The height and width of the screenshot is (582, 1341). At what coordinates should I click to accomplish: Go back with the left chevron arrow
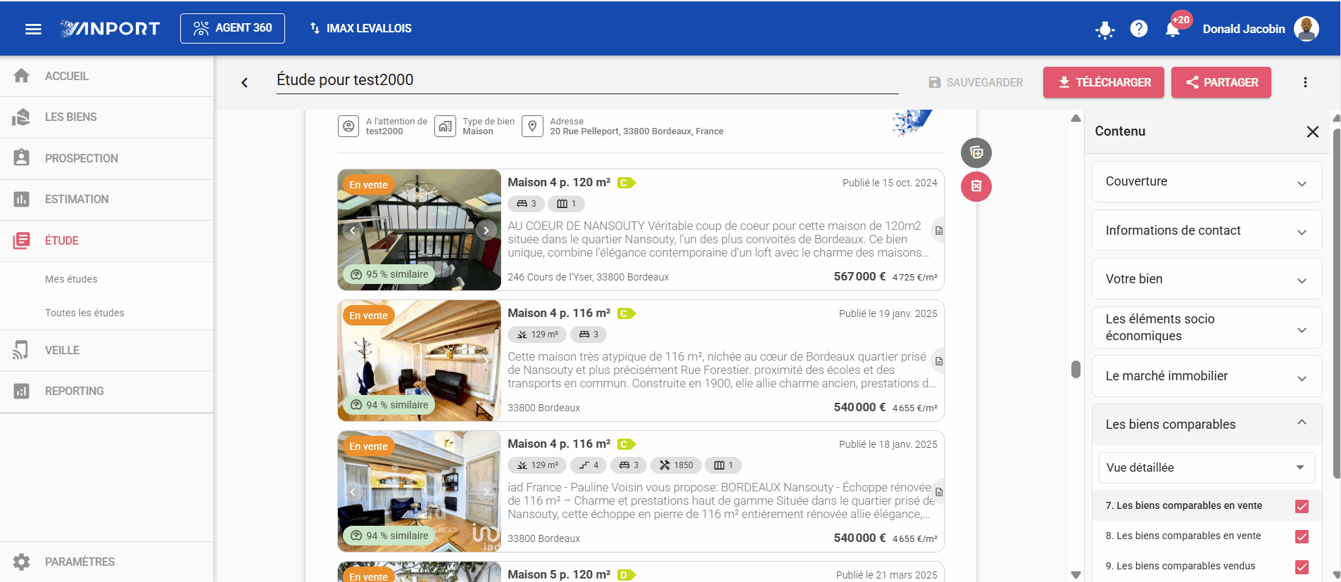point(244,82)
